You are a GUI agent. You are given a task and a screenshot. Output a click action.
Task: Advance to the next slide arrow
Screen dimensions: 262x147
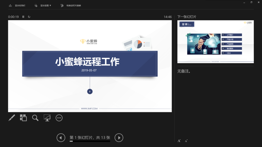click(119, 138)
